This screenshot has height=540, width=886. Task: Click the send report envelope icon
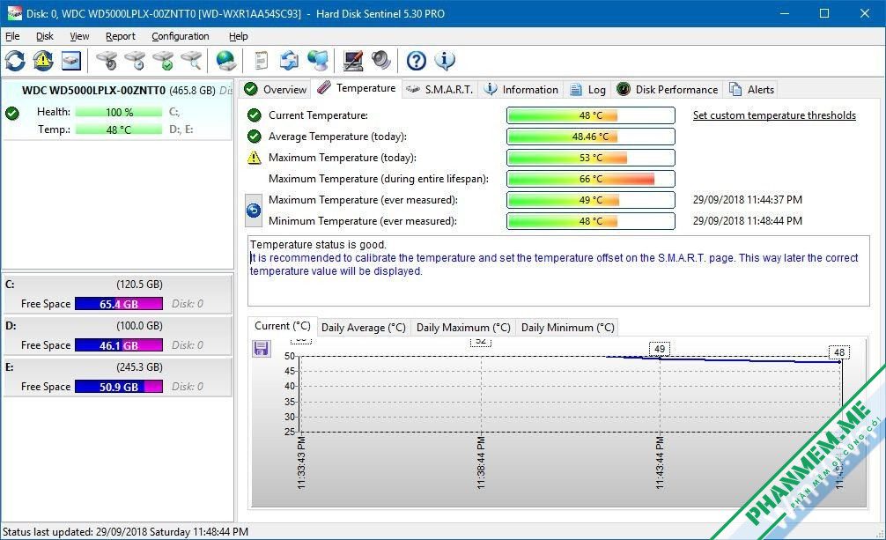[289, 61]
